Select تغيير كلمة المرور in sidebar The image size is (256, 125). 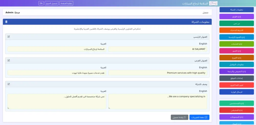pos(237,85)
